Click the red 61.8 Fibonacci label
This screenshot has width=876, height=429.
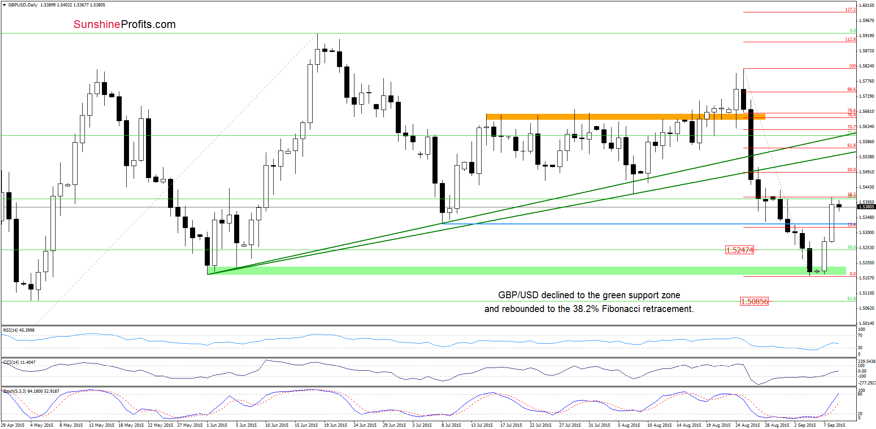coord(851,145)
